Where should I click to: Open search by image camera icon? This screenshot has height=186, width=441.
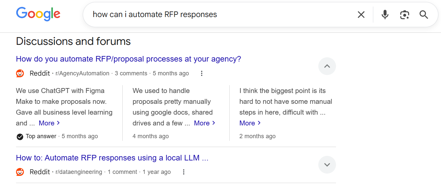[x=405, y=14]
